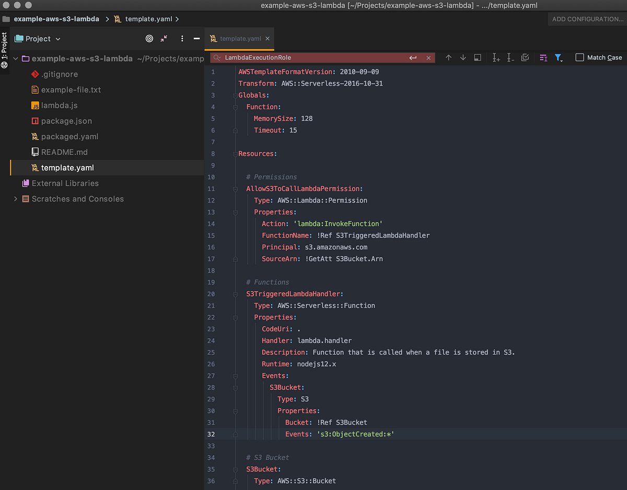The image size is (627, 490).
Task: Open lambda.js file
Action: (59, 105)
